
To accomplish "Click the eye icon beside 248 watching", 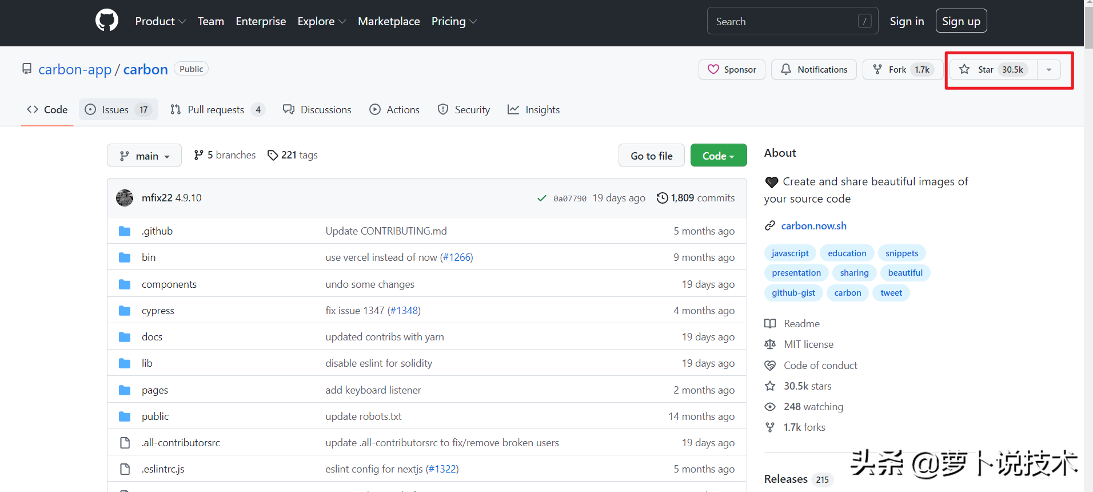I will pyautogui.click(x=770, y=407).
